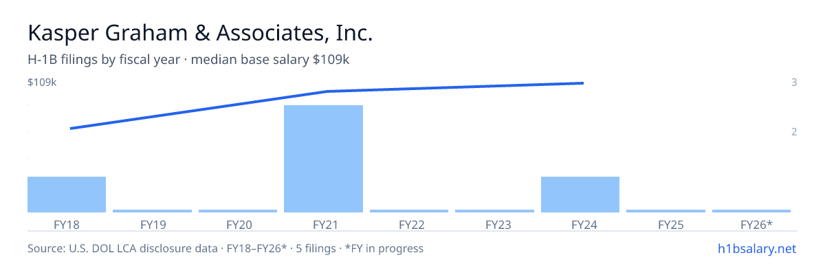Click the right axis value 2
Image resolution: width=825 pixels, height=275 pixels.
pyautogui.click(x=794, y=131)
